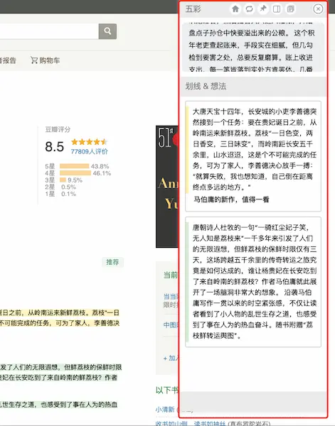The width and height of the screenshot is (335, 426).
Task: Pin the 五彩 sidebar with pushpin icon
Action: [x=263, y=9]
